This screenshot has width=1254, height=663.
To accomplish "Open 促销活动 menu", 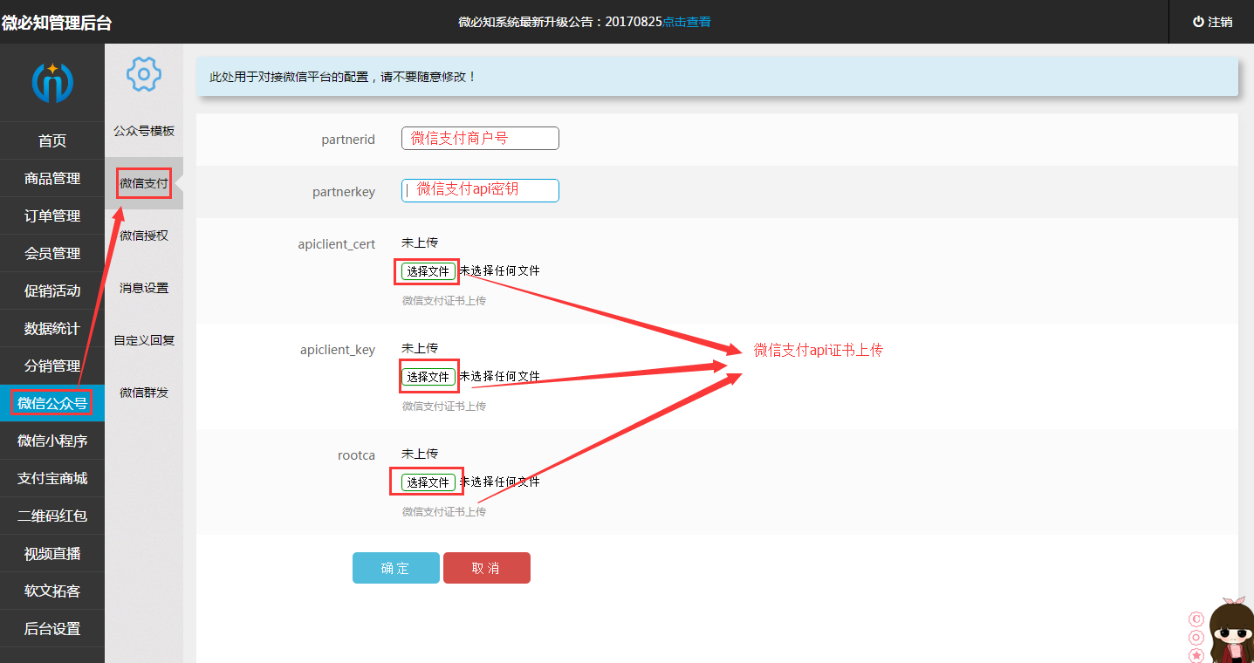I will tap(52, 290).
